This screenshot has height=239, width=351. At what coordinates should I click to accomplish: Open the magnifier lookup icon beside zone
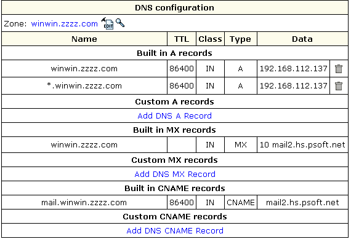120,23
